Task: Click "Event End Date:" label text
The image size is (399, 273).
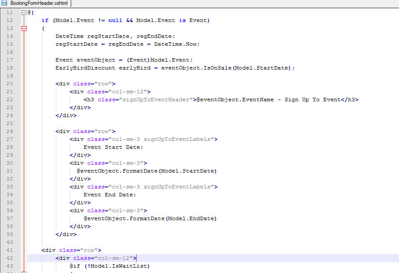Action: [110, 195]
